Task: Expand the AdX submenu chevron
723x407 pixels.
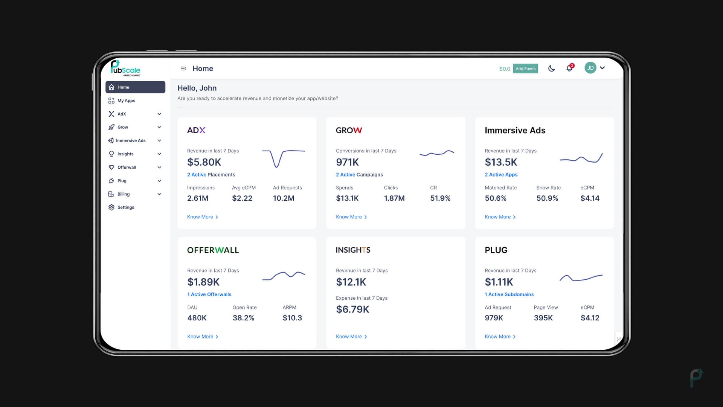Action: (159, 114)
